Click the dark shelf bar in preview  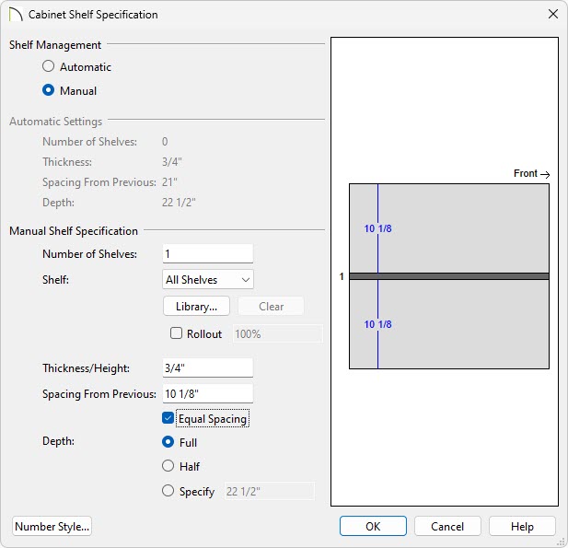(449, 276)
